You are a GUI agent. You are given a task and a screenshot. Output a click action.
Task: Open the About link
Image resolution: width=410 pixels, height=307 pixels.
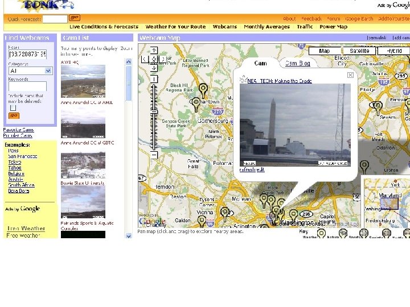(289, 19)
